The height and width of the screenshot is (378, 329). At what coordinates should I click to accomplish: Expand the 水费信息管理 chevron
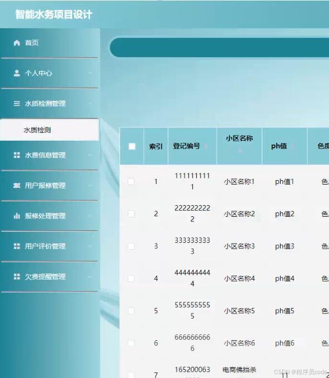pos(91,155)
